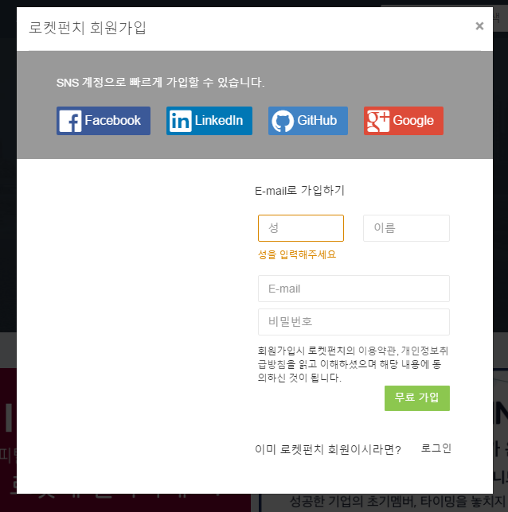
Task: Click the LinkedIn 'in' logo icon
Action: coord(180,121)
